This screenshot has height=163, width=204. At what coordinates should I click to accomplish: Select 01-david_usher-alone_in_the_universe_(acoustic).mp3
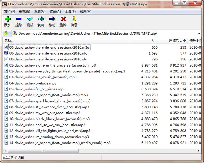[52, 65]
